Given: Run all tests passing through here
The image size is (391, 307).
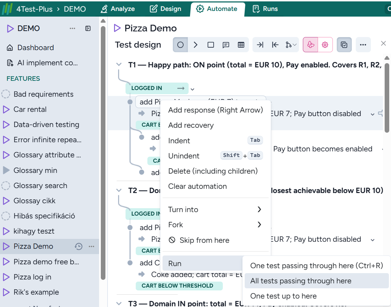Looking at the screenshot, I should pos(317,281).
